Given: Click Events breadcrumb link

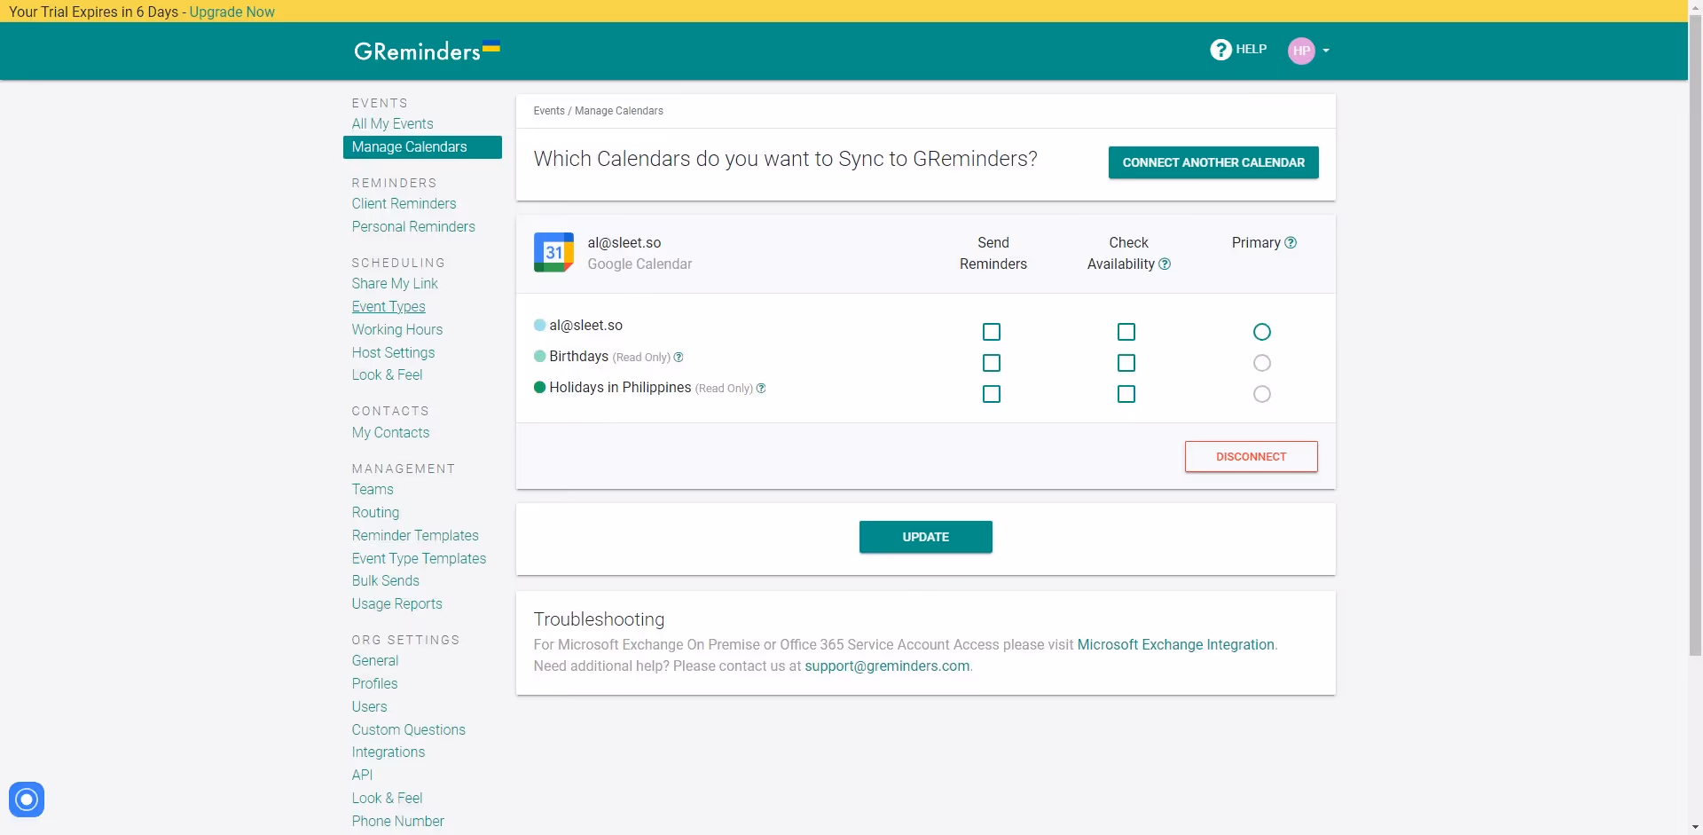Looking at the screenshot, I should point(549,111).
